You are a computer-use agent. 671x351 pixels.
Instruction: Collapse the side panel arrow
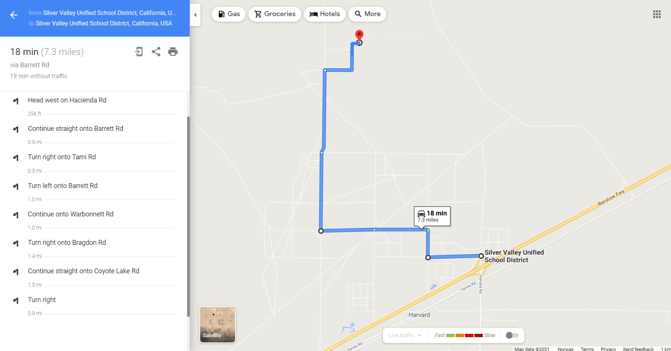coord(195,15)
